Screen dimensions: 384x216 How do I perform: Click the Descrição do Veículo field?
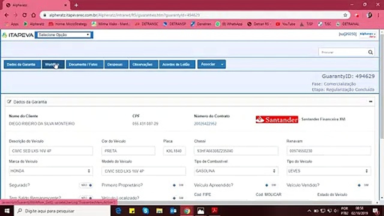[x=51, y=151]
